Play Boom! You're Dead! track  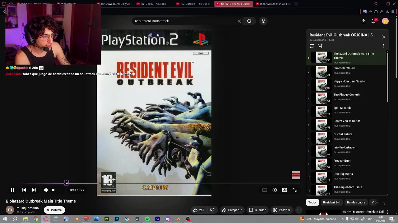click(x=346, y=125)
